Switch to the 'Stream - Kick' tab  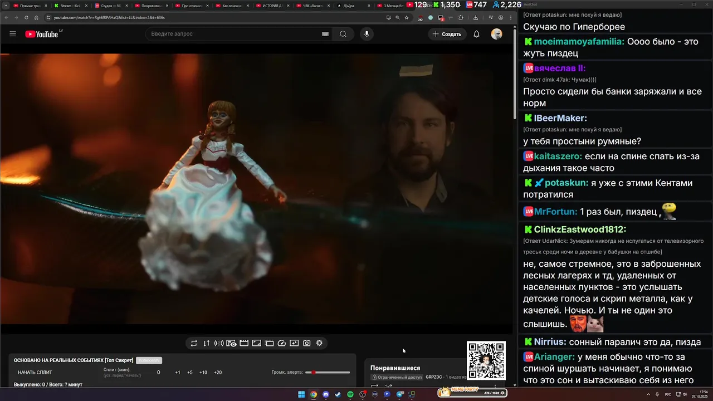[71, 6]
